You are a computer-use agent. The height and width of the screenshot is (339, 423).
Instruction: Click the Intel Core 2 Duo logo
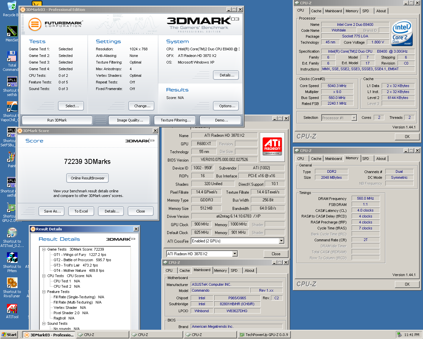[402, 33]
